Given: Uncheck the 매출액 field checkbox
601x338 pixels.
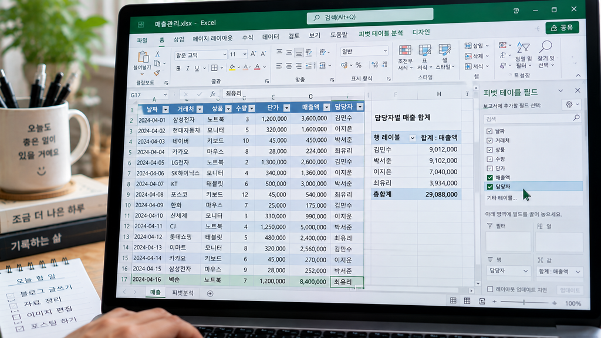Looking at the screenshot, I should click(489, 177).
